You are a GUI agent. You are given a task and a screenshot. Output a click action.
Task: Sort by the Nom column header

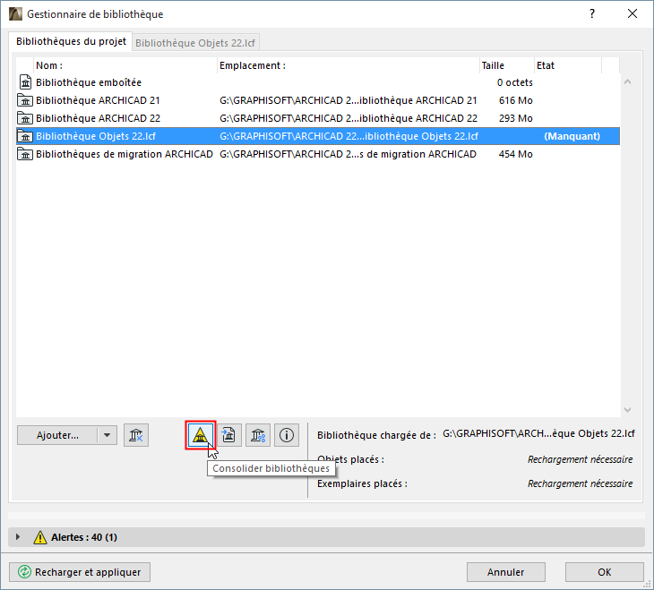(125, 65)
